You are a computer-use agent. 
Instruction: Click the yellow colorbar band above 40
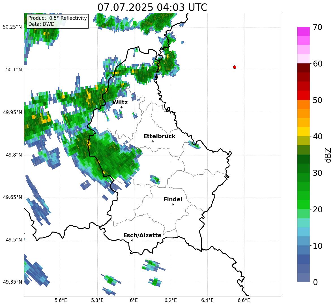tap(303, 132)
